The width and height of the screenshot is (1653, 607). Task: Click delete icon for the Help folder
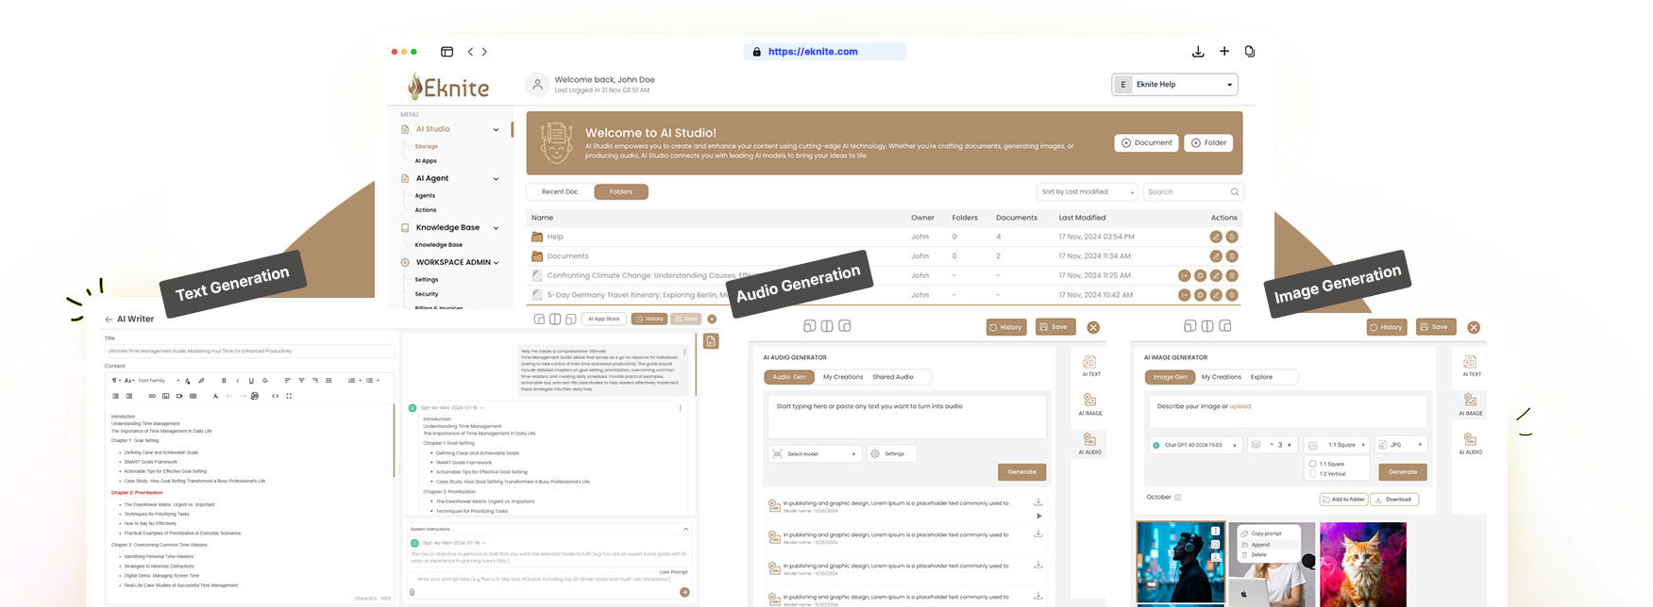click(x=1232, y=238)
